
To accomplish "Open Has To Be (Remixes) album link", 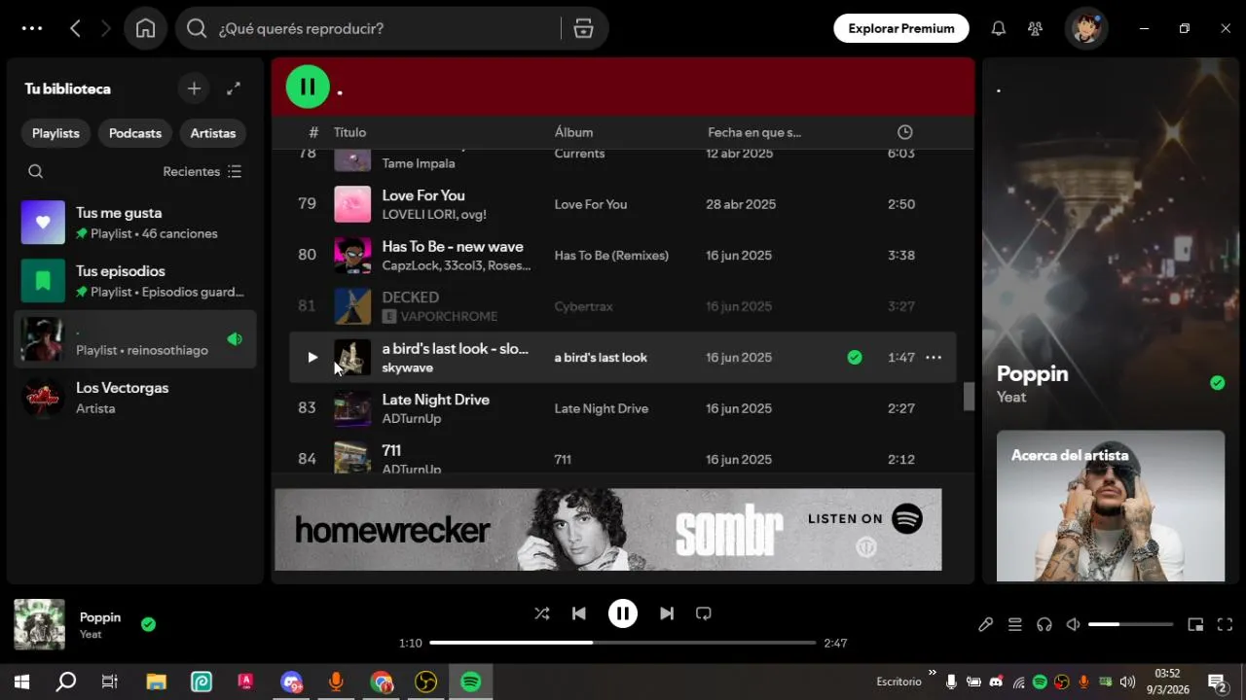I will pyautogui.click(x=611, y=256).
